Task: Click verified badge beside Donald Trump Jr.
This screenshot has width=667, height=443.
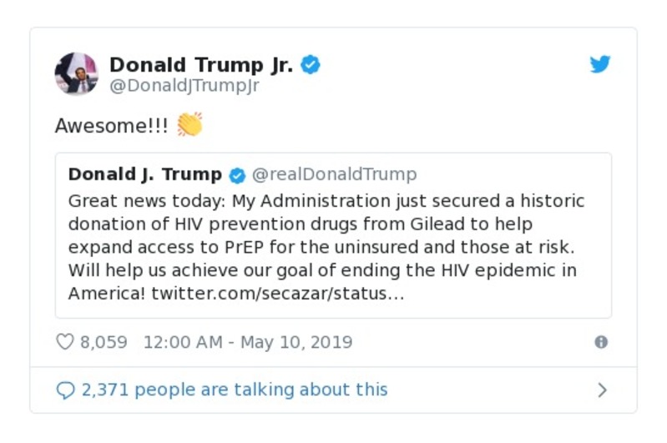Action: 311,65
